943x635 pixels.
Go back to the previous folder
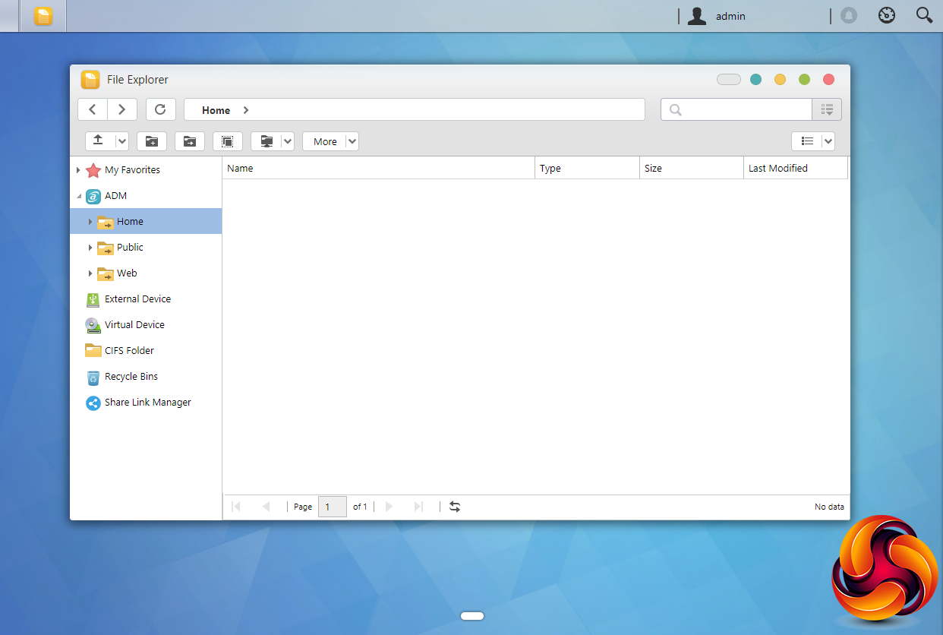click(93, 109)
